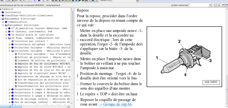
Task: Click the page icon of Servomoteur de réglage du site
Action: click(16, 76)
